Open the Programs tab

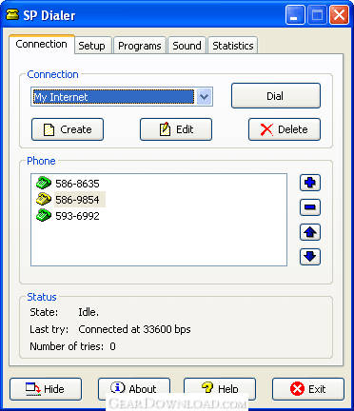140,46
